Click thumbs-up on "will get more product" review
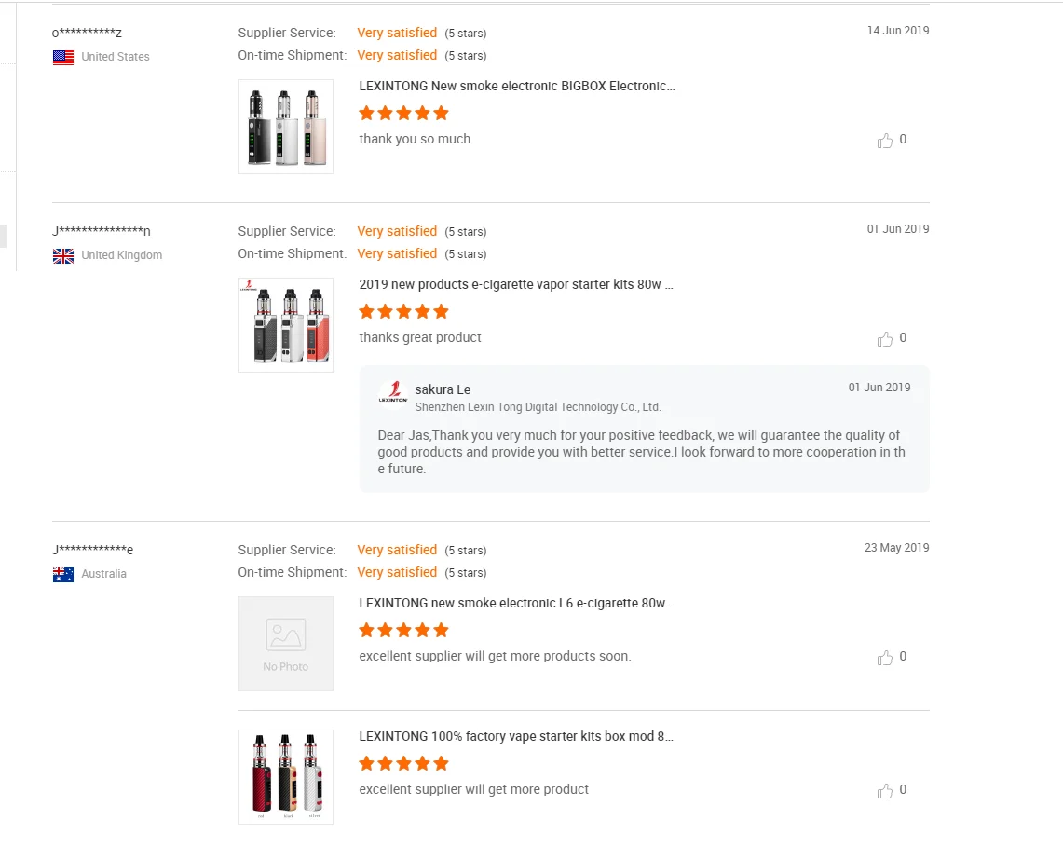This screenshot has height=846, width=1063. coord(885,791)
